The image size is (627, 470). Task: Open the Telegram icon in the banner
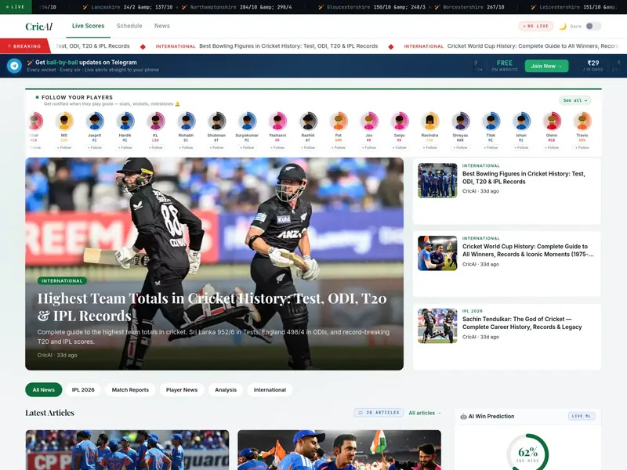14,66
